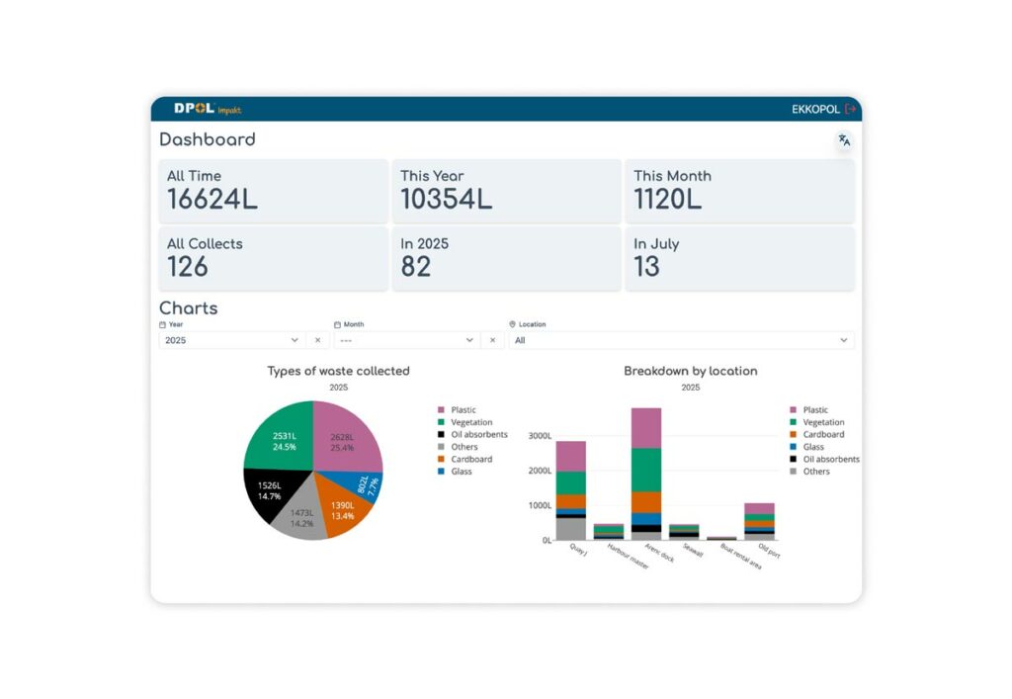The width and height of the screenshot is (1012, 699).
Task: Toggle Oil absorbents in pie chart legend
Action: click(472, 434)
